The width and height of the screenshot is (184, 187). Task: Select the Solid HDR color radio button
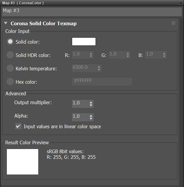pyautogui.click(x=10, y=55)
